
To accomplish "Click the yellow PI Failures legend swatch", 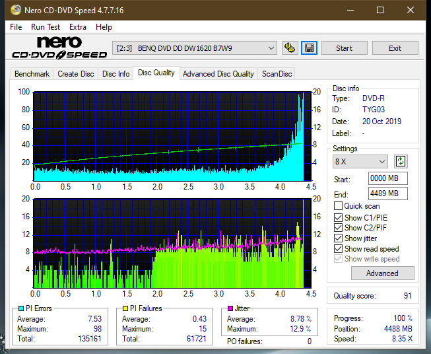I will click(x=125, y=308).
